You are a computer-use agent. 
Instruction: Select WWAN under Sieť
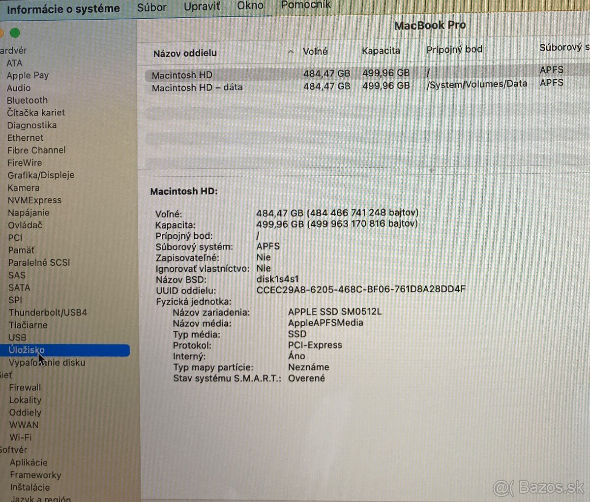click(x=24, y=425)
